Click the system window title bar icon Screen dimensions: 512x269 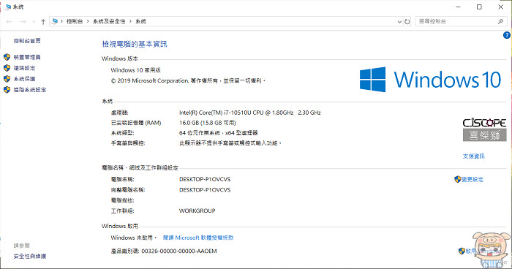tap(8, 7)
